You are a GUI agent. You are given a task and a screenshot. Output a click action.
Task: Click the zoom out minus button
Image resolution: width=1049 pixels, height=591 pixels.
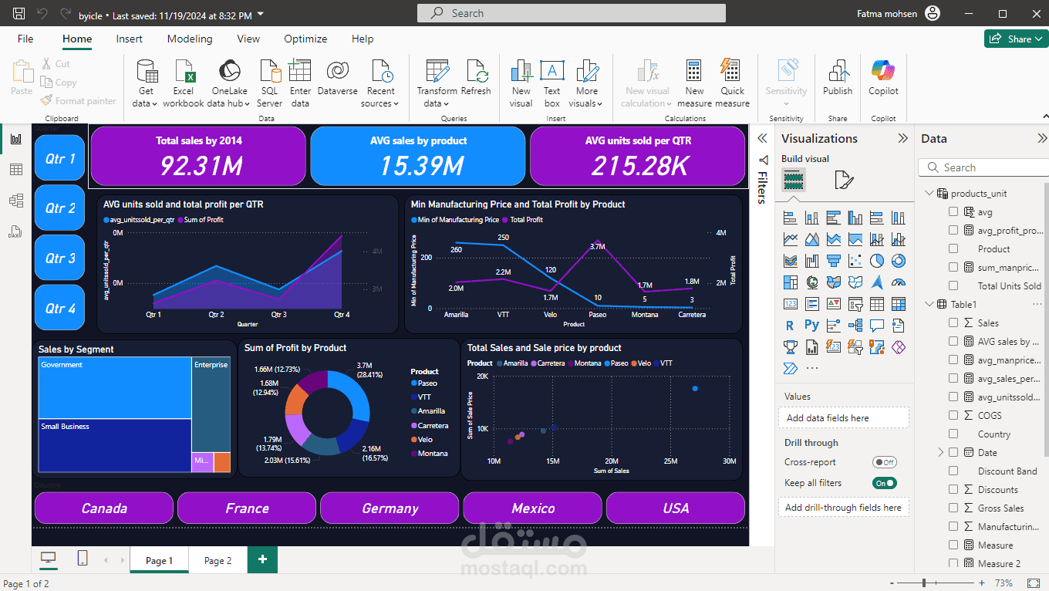pos(893,583)
